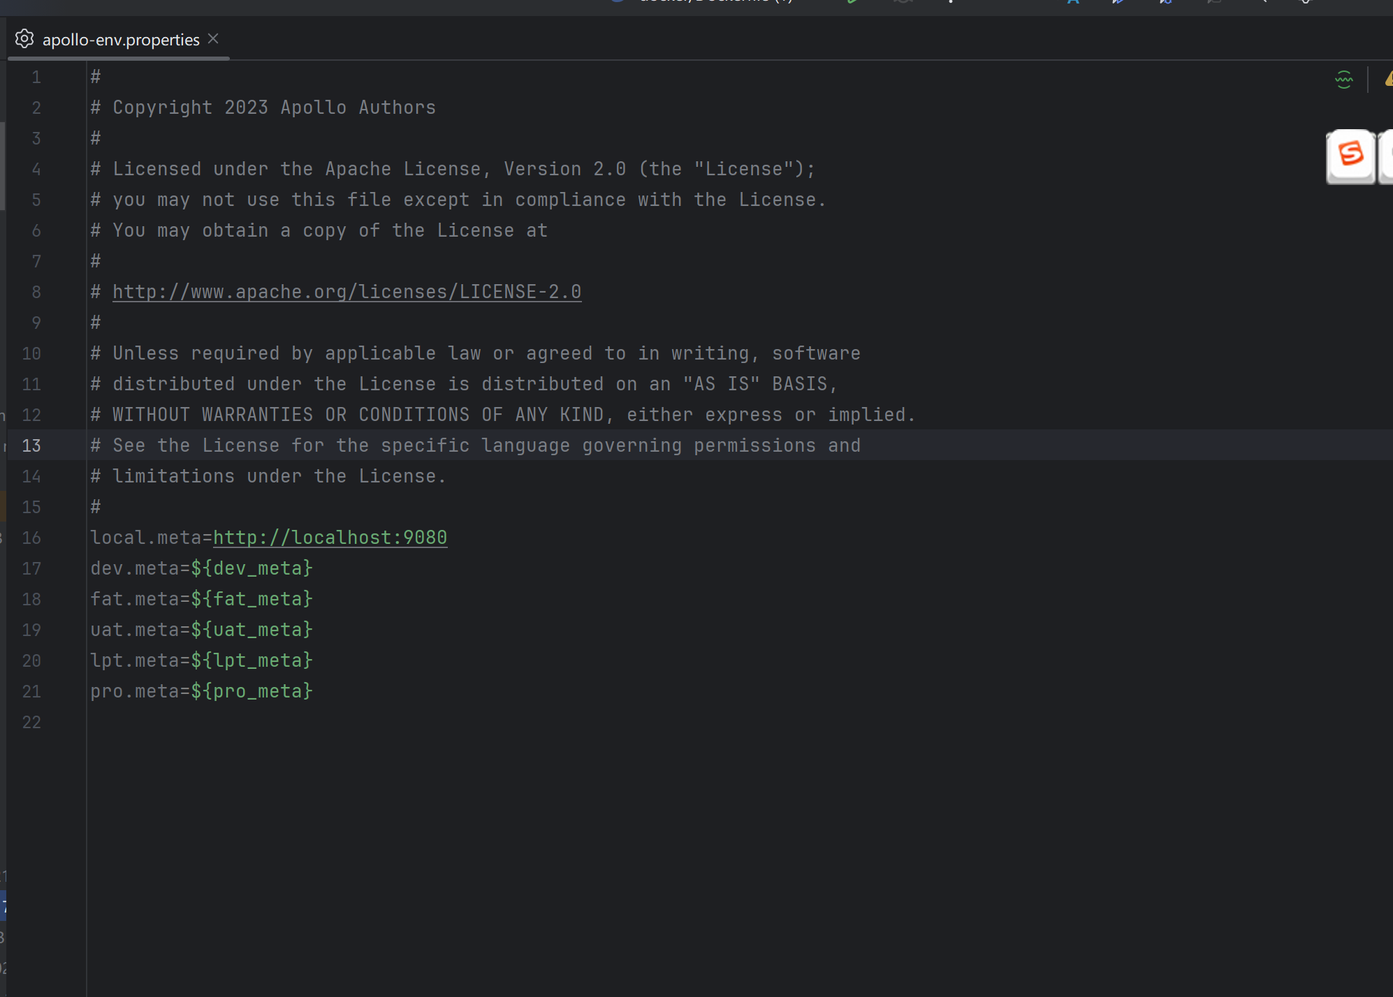The height and width of the screenshot is (997, 1393).
Task: Click the 'limitations under the License.' line
Action: 268,476
